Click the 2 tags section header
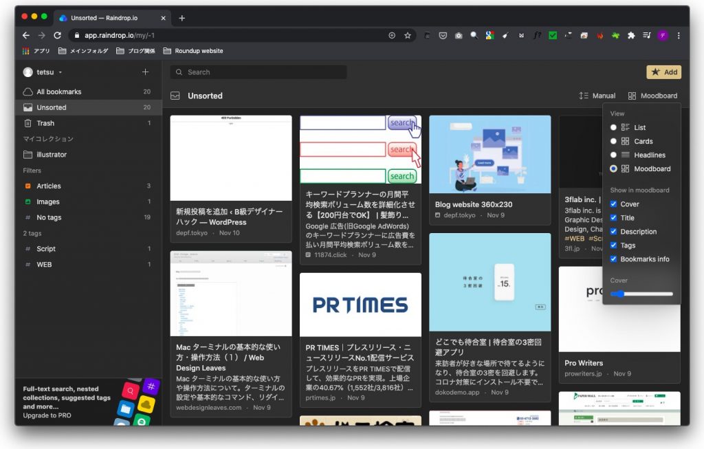Image resolution: width=704 pixels, height=449 pixels. (32, 234)
